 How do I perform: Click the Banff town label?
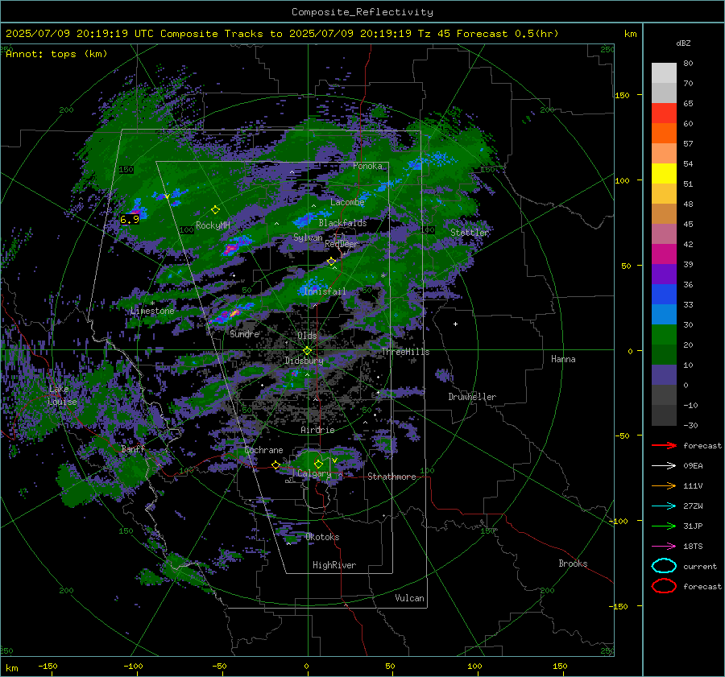(133, 449)
